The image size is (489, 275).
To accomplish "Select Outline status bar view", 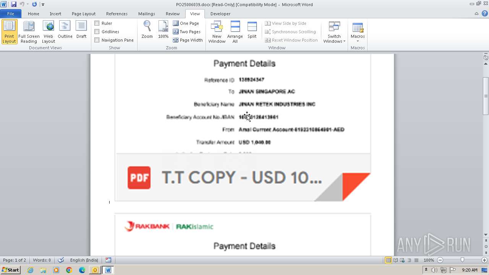I will 409,260.
